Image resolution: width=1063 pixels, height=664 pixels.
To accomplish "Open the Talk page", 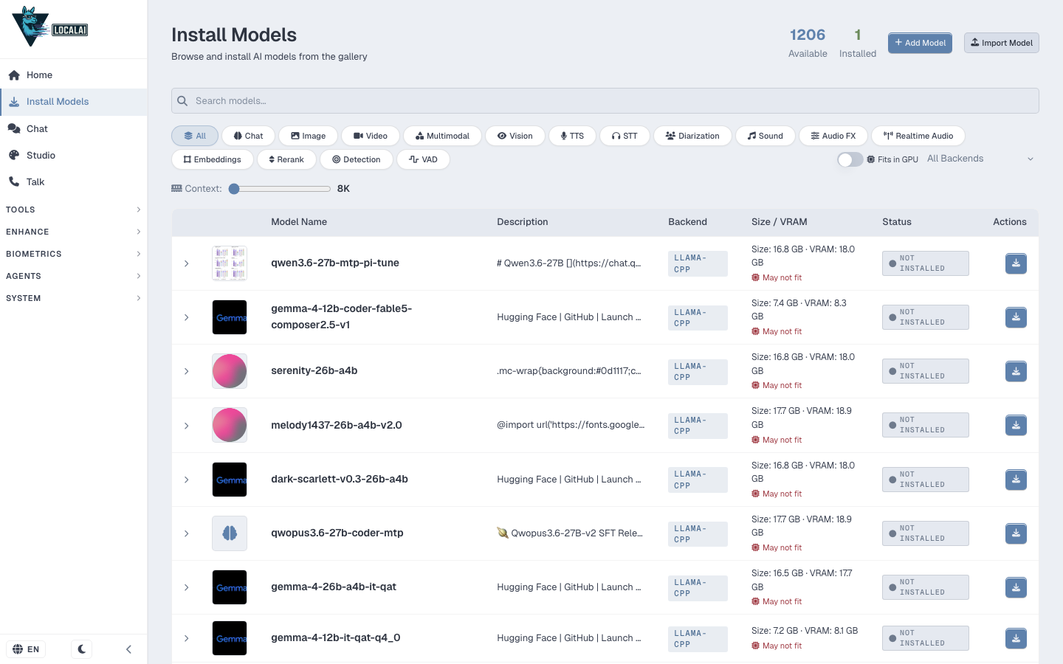I will coord(74,181).
